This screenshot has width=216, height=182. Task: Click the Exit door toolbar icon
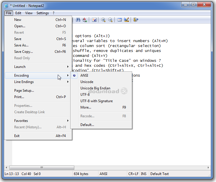pyautogui.click(x=136, y=20)
